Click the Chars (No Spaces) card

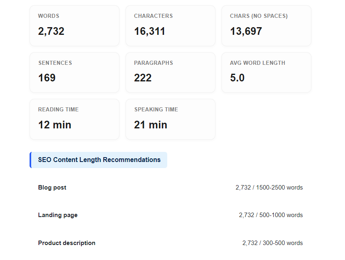tap(266, 26)
